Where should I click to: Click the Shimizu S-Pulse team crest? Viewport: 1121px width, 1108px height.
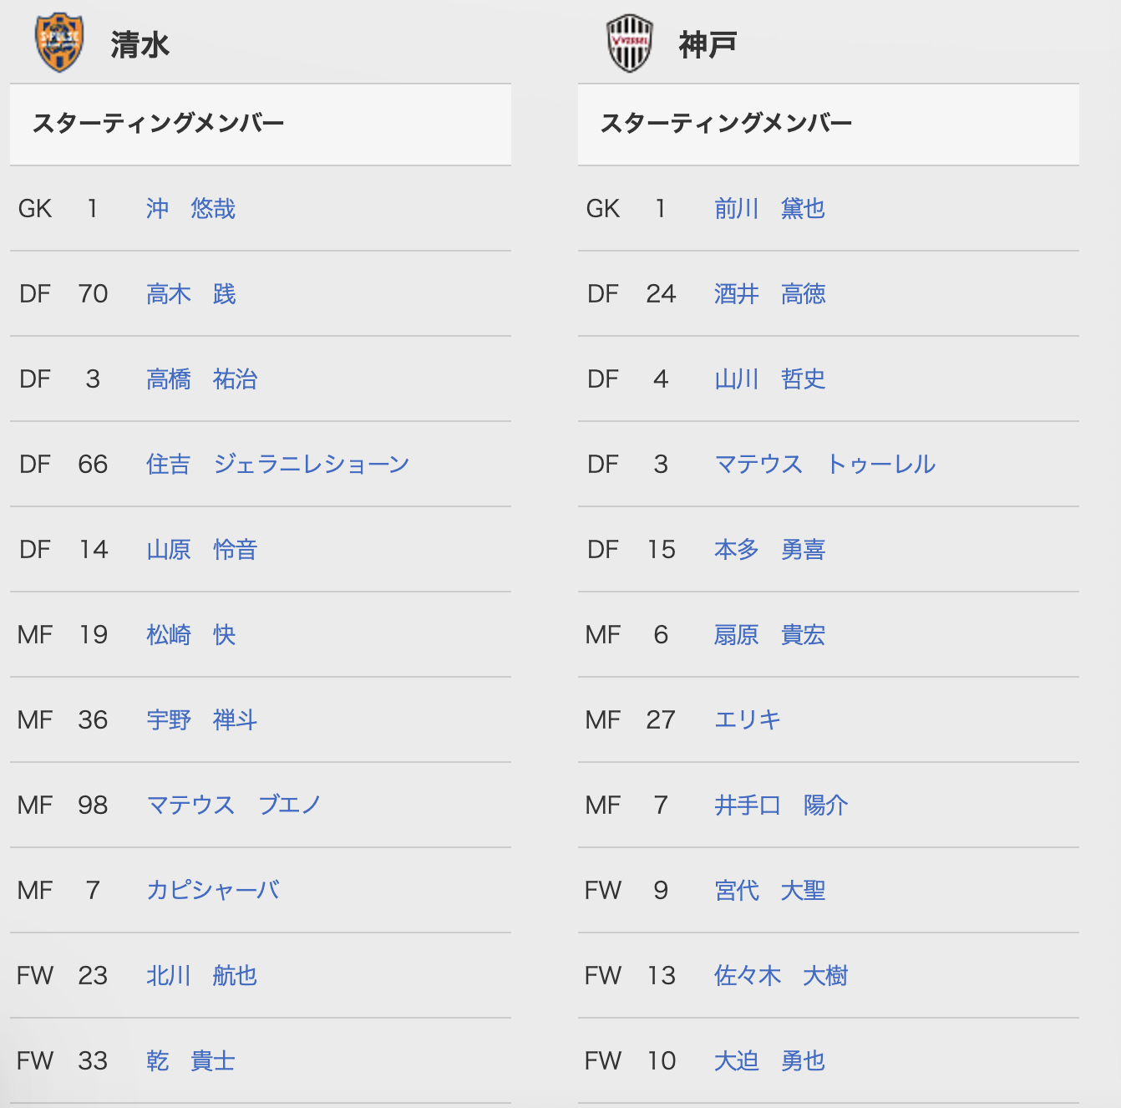pyautogui.click(x=59, y=43)
